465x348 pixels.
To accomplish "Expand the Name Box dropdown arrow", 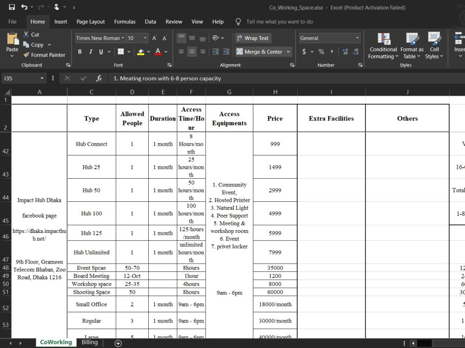I will pyautogui.click(x=42, y=78).
